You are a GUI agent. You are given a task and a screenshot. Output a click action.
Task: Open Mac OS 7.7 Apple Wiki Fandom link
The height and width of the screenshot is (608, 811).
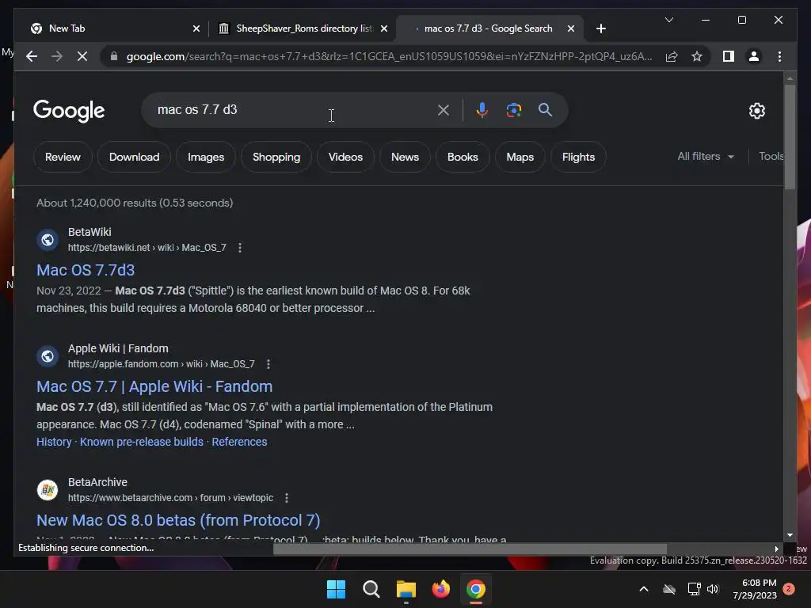154,386
